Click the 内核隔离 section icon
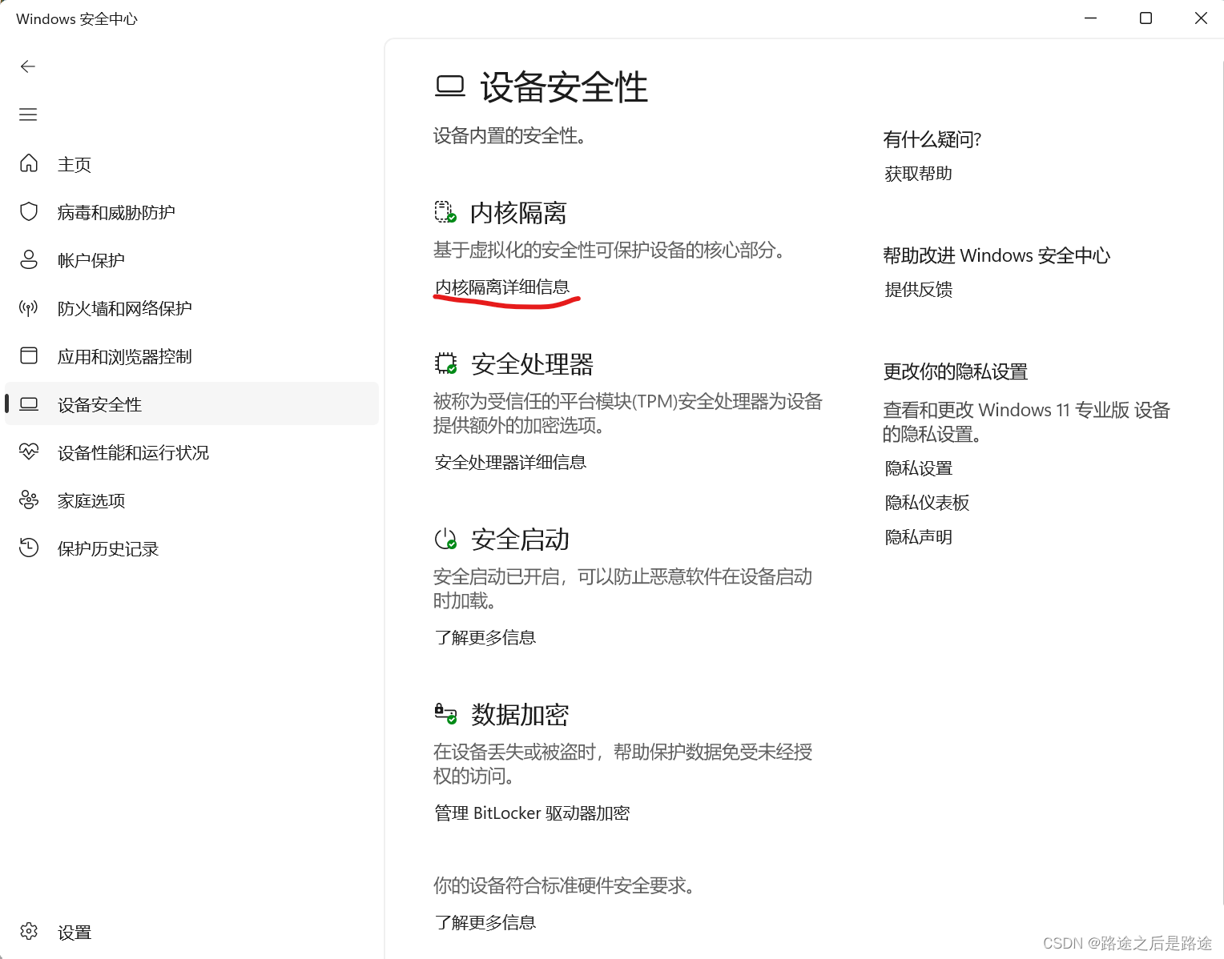This screenshot has width=1224, height=959. point(445,212)
